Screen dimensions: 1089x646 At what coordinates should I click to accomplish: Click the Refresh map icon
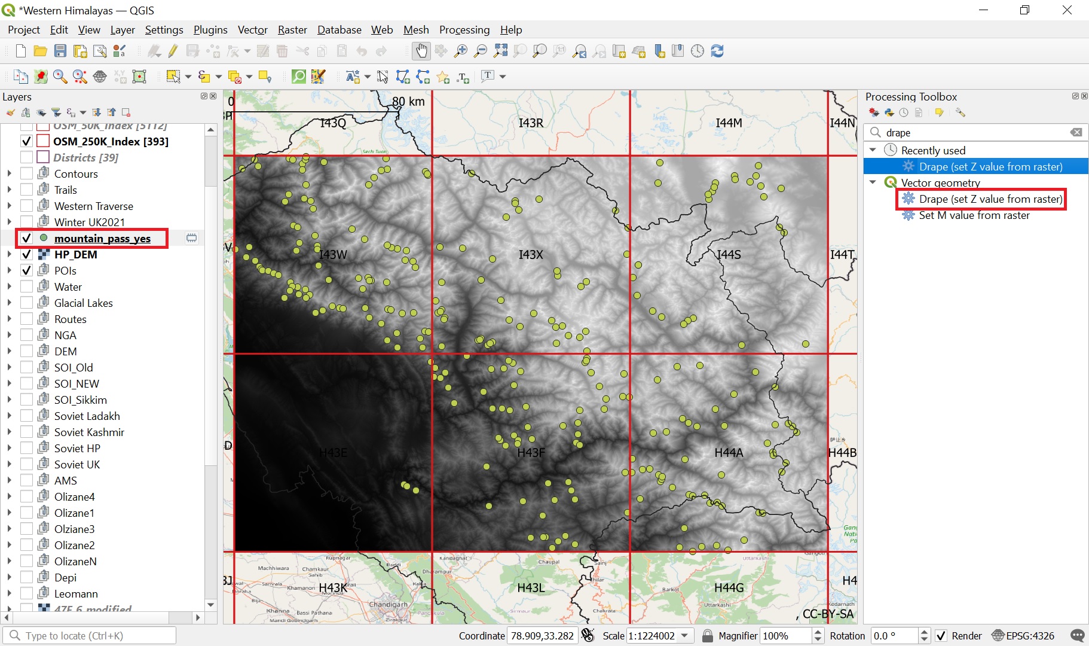pos(717,51)
